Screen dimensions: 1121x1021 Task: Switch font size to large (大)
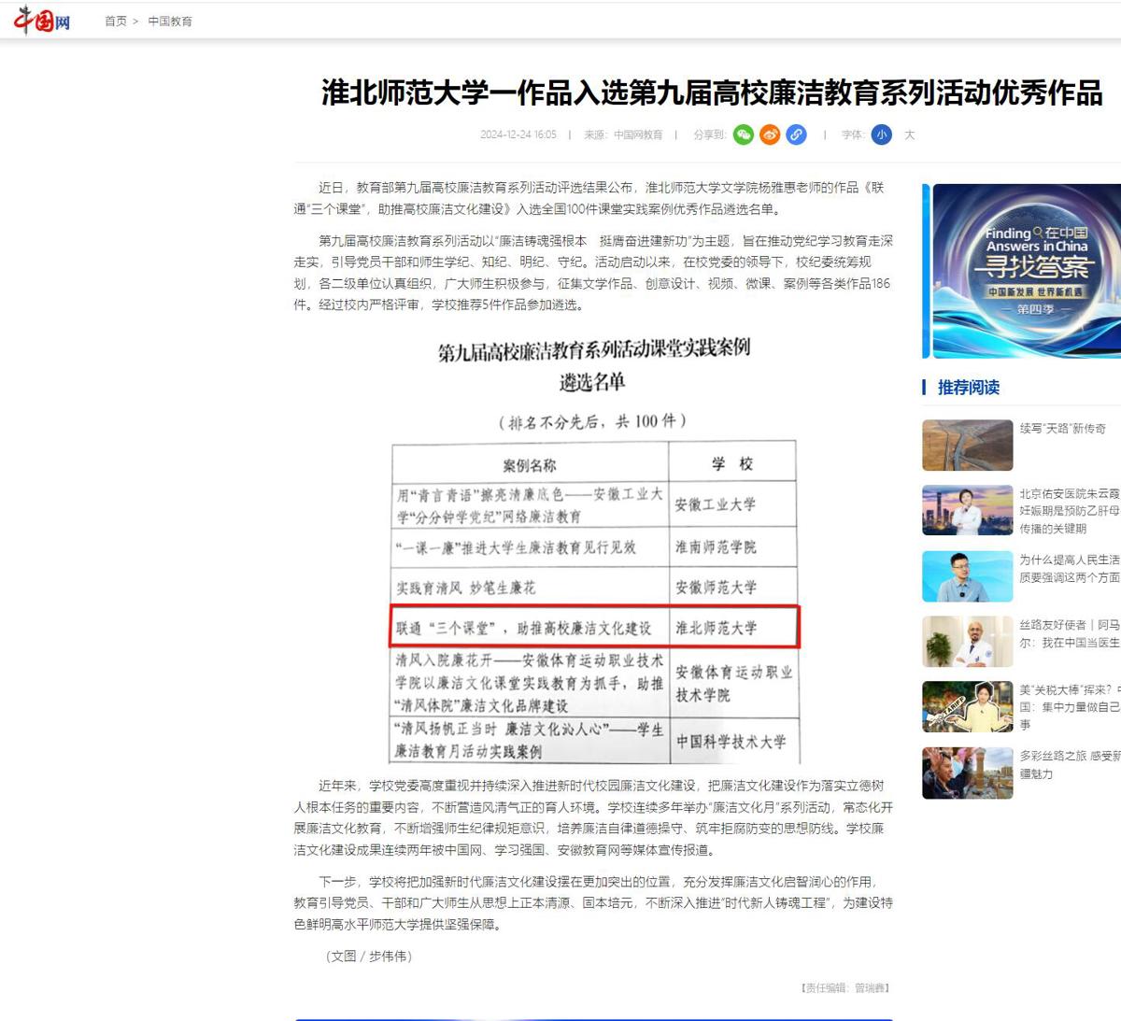[909, 135]
